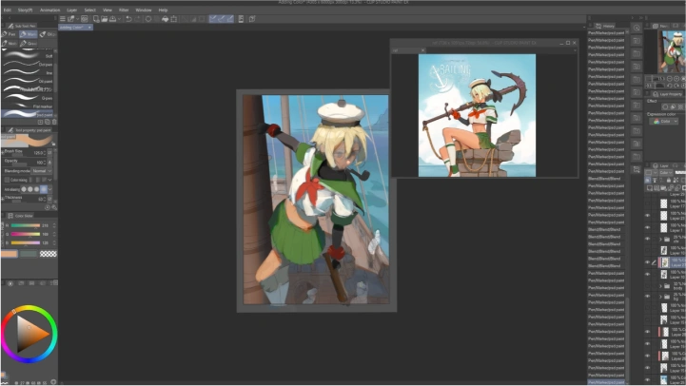Viewport: 686px width, 386px height.
Task: Select the Marker sub tool group
Action: (x=29, y=34)
